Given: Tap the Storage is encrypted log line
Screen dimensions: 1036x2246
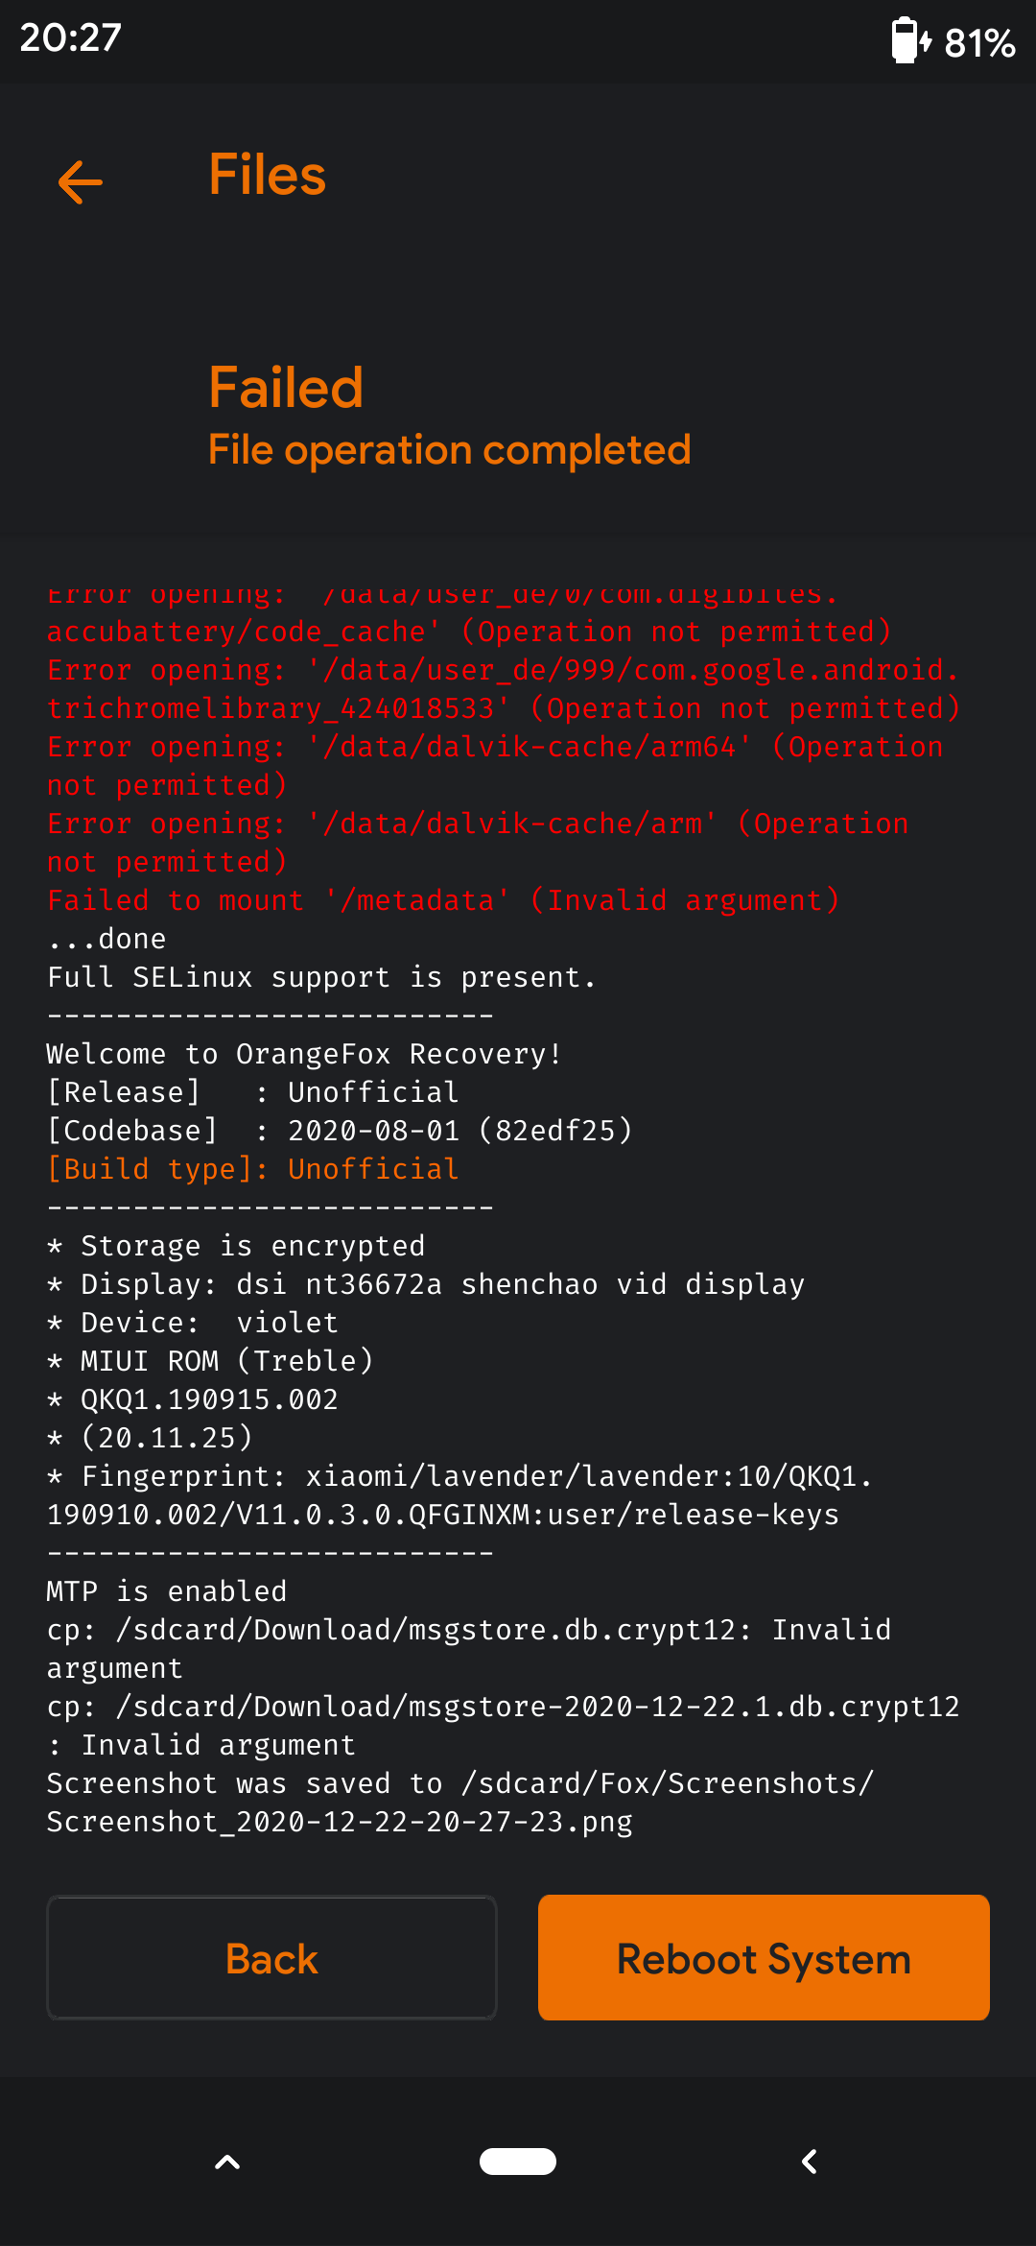Looking at the screenshot, I should point(236,1246).
